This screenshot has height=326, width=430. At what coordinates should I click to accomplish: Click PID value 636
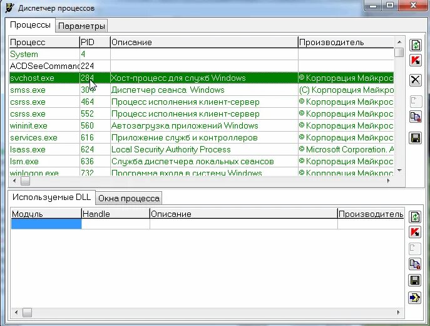click(x=87, y=162)
